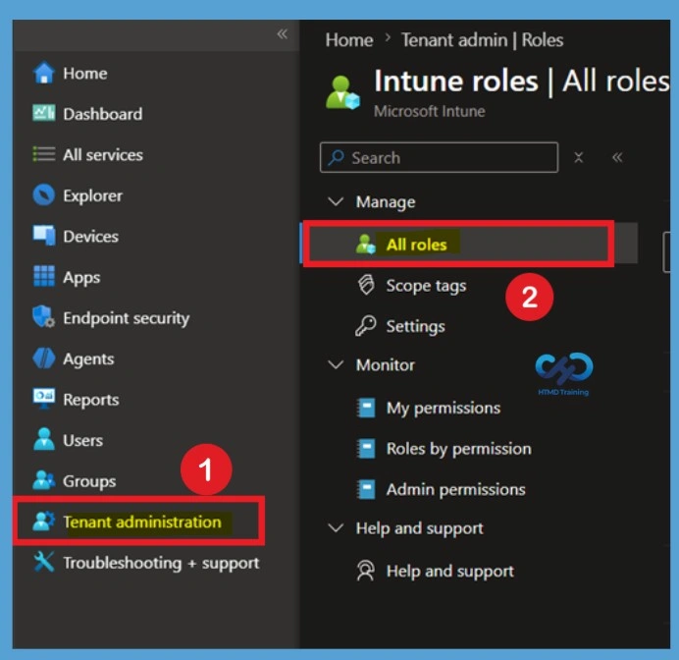This screenshot has height=660, width=679.
Task: Open Scope tags under Manage
Action: [x=426, y=285]
